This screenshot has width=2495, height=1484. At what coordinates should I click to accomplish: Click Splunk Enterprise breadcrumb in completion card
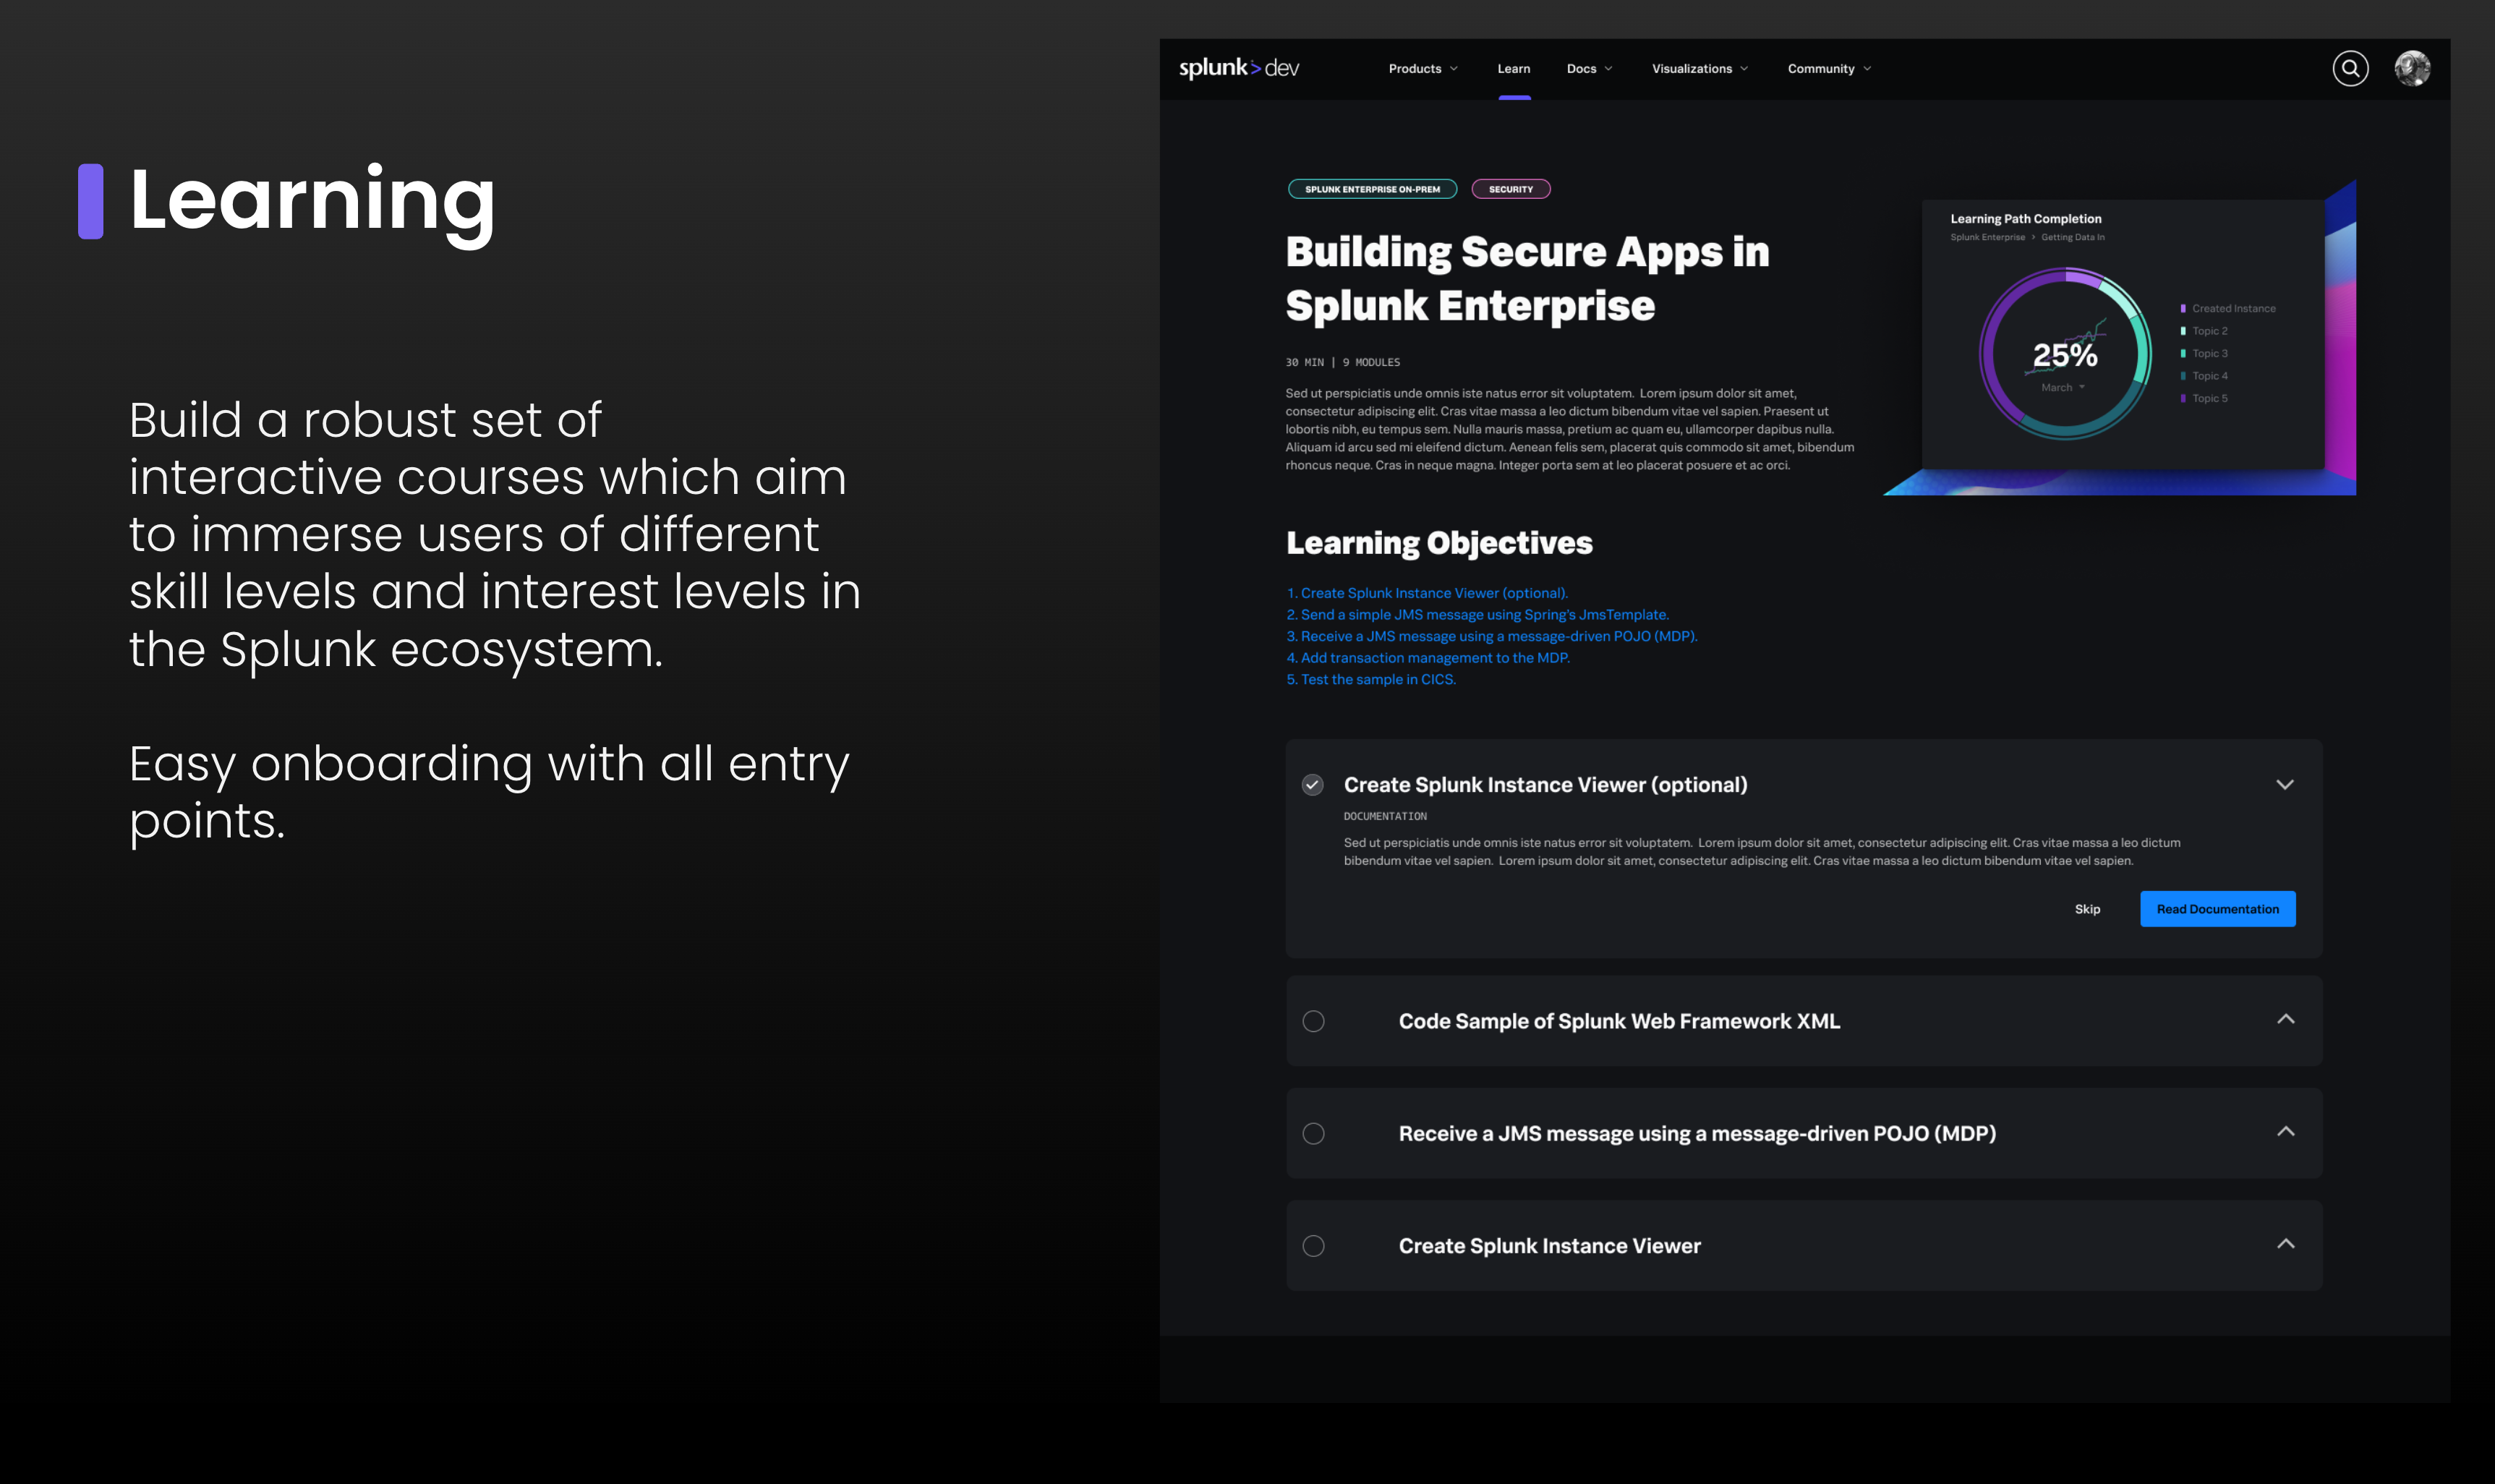click(x=1987, y=238)
